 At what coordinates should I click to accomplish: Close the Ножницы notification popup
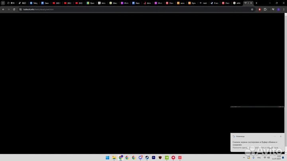pyautogui.click(x=281, y=136)
